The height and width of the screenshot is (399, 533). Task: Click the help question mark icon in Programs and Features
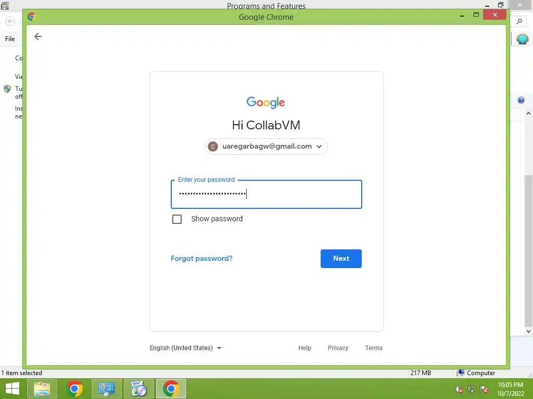click(x=521, y=100)
